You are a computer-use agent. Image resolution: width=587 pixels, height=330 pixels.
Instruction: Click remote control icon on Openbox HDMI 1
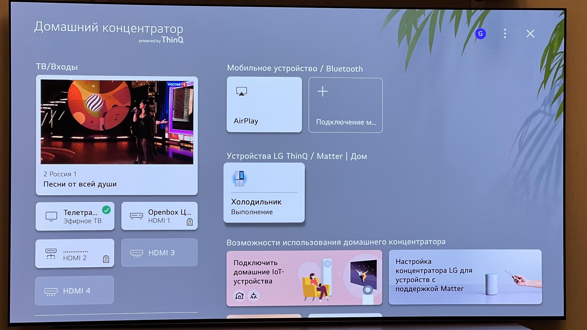point(190,222)
